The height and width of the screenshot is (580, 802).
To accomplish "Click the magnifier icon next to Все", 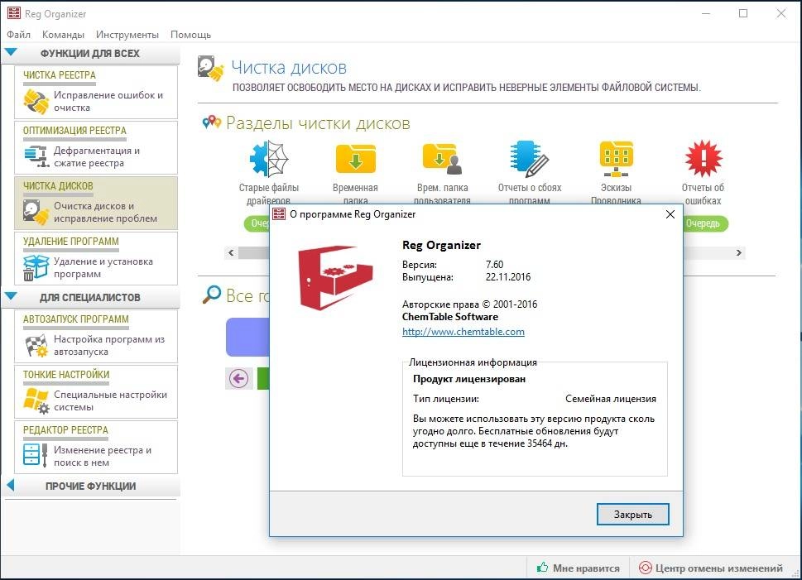I will [212, 295].
